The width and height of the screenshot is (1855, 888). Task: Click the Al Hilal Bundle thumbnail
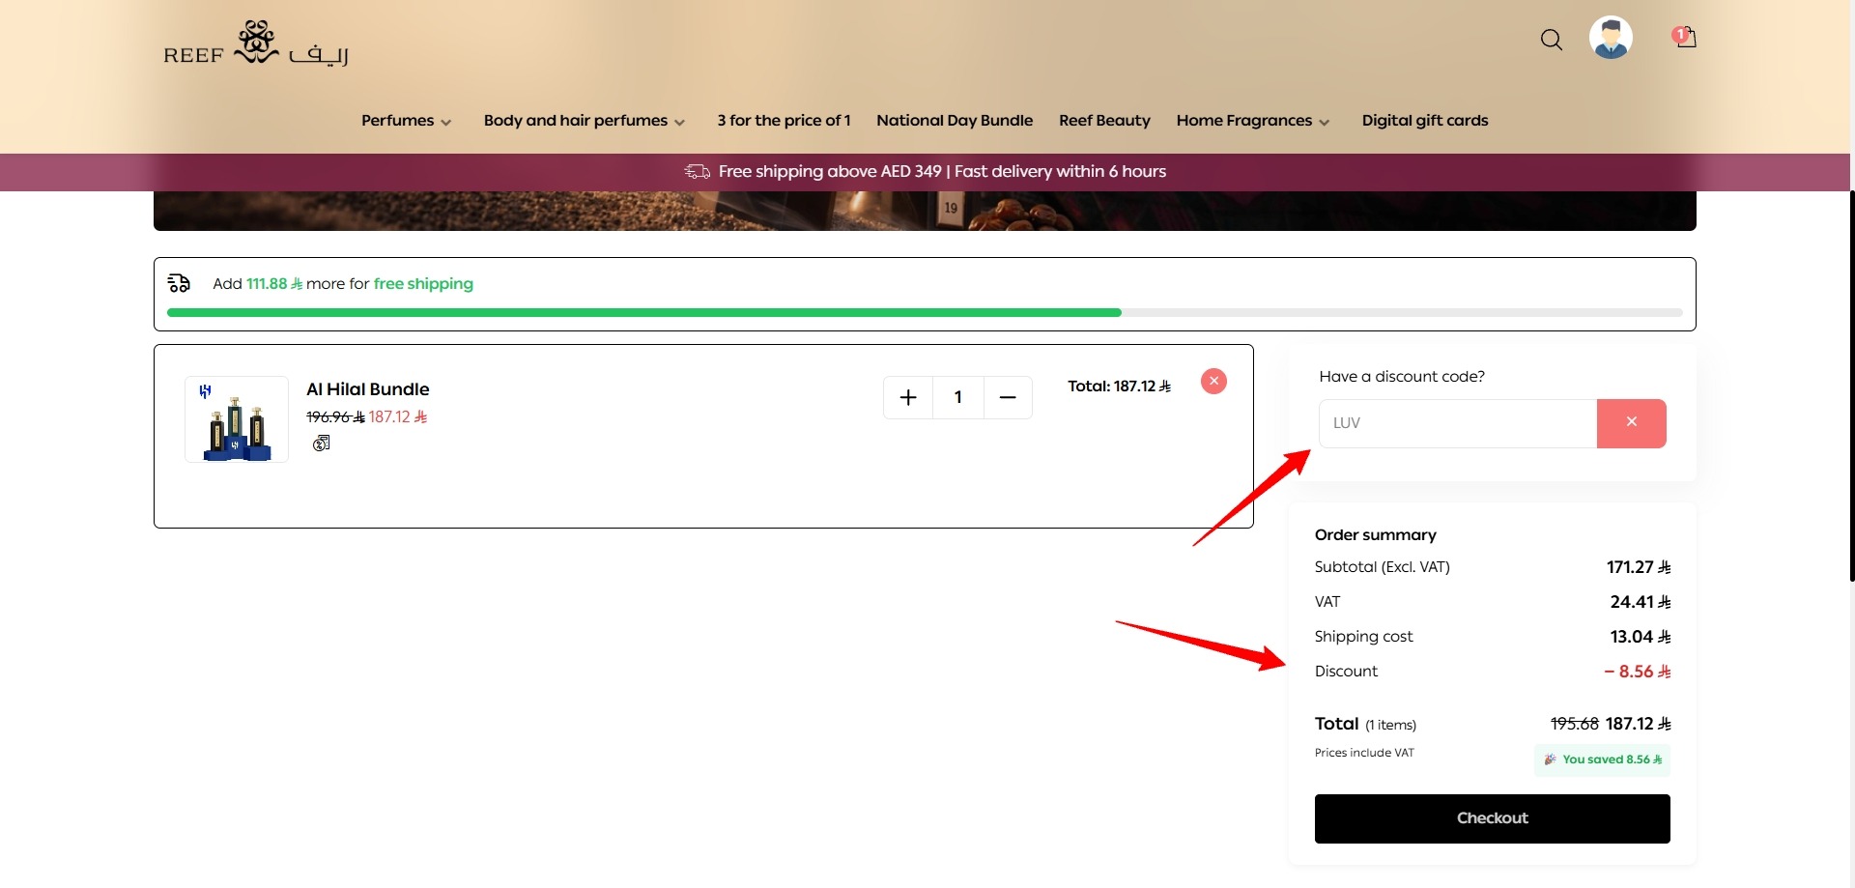[237, 419]
